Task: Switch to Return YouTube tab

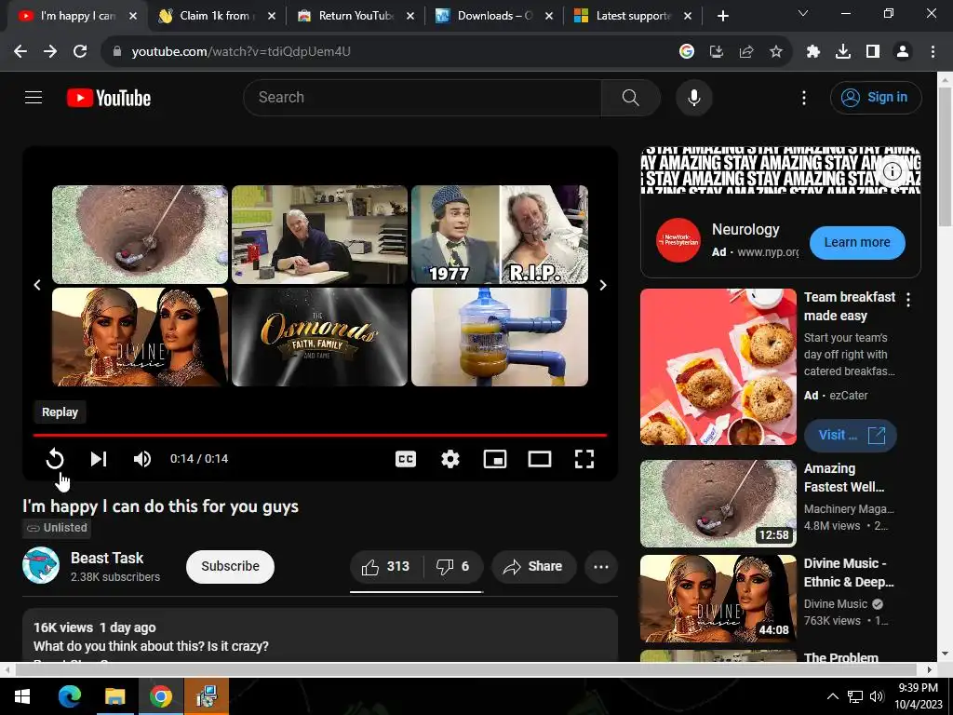Action: [x=354, y=16]
